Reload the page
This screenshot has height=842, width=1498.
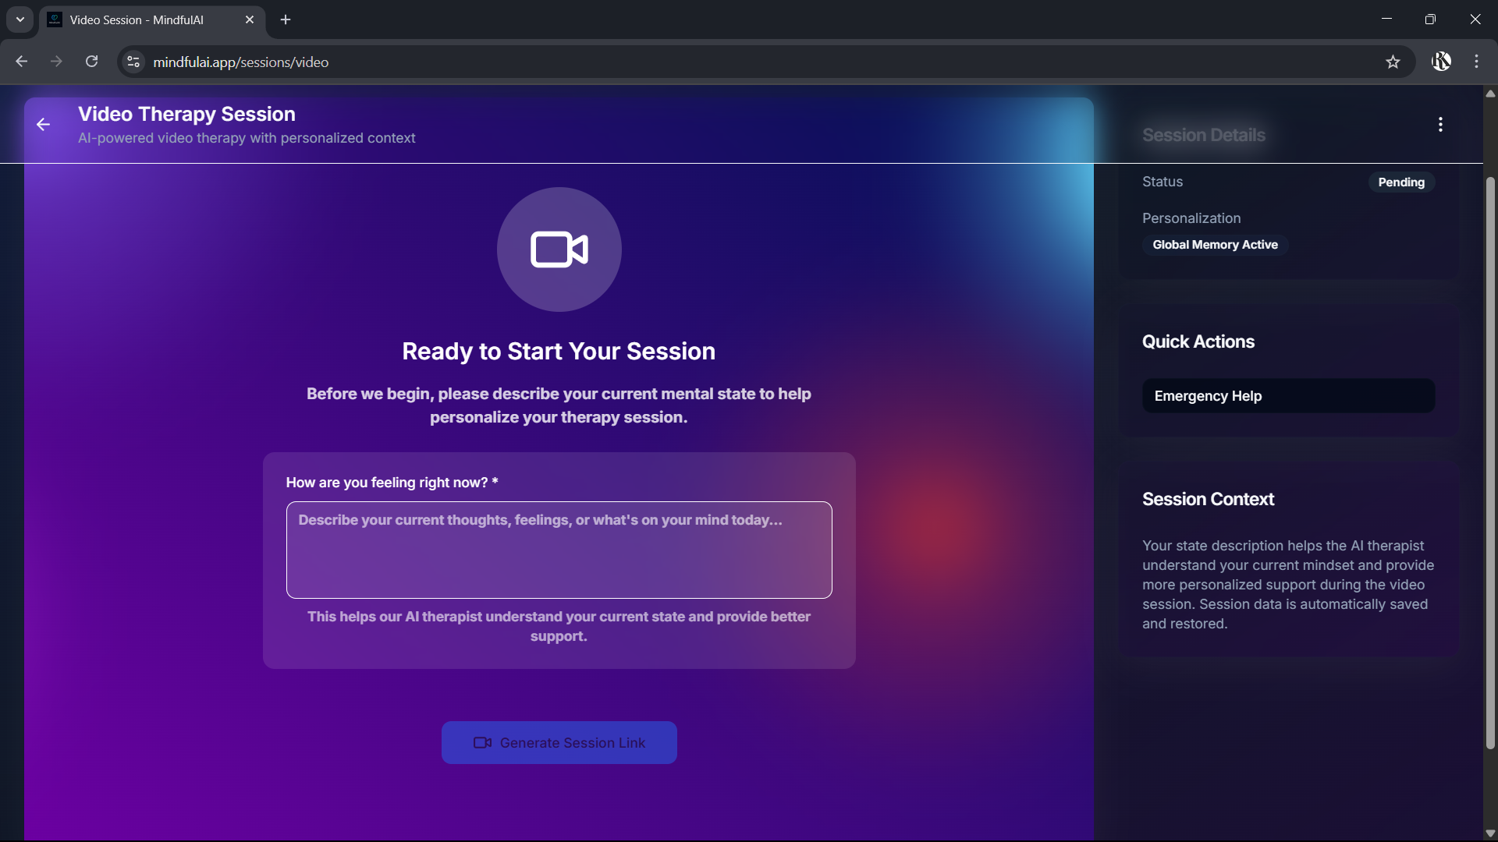91,62
